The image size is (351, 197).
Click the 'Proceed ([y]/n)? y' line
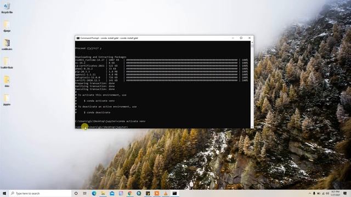[88, 48]
